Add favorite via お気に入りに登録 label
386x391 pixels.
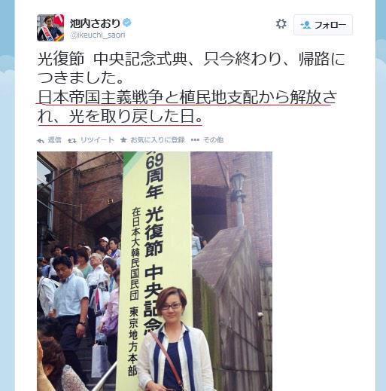pyautogui.click(x=157, y=140)
